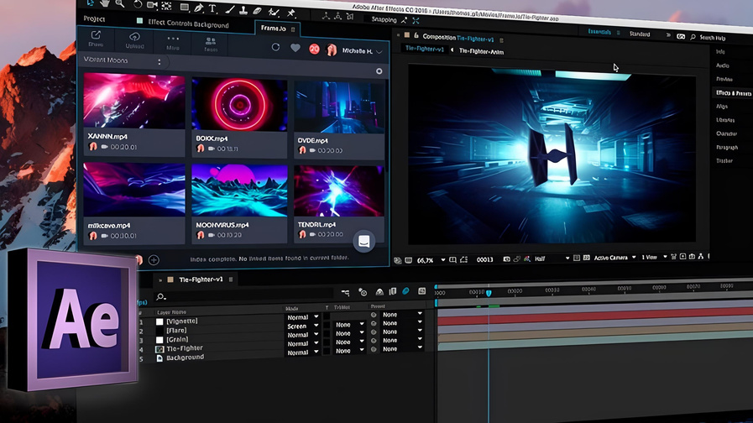Toggle transparency grid button in viewer
753x423 pixels.
586,258
